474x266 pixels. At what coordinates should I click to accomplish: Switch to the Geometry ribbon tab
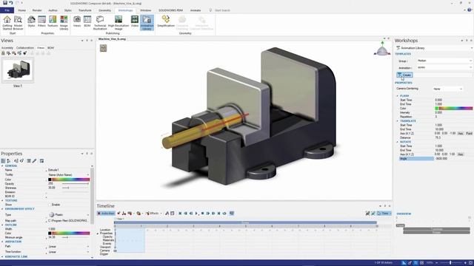(105, 10)
